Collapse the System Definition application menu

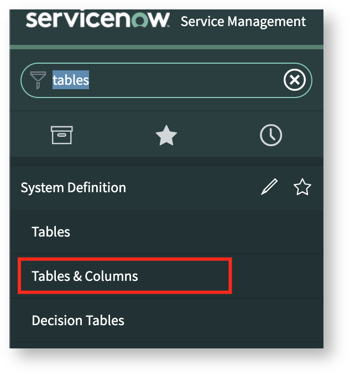click(73, 188)
